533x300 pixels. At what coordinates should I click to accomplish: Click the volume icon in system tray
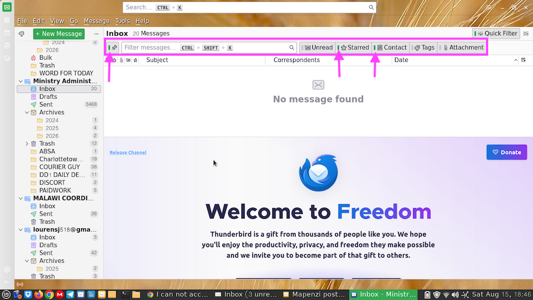coord(455,295)
